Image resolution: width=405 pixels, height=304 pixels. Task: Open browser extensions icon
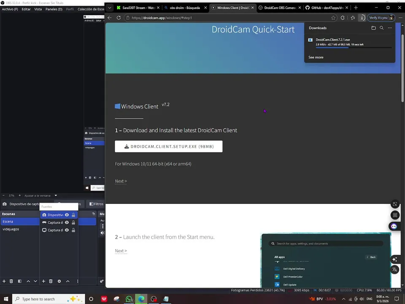tap(343, 18)
